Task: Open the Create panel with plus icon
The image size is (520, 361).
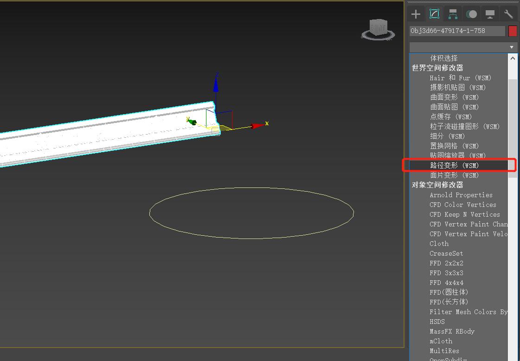Action: coord(416,14)
